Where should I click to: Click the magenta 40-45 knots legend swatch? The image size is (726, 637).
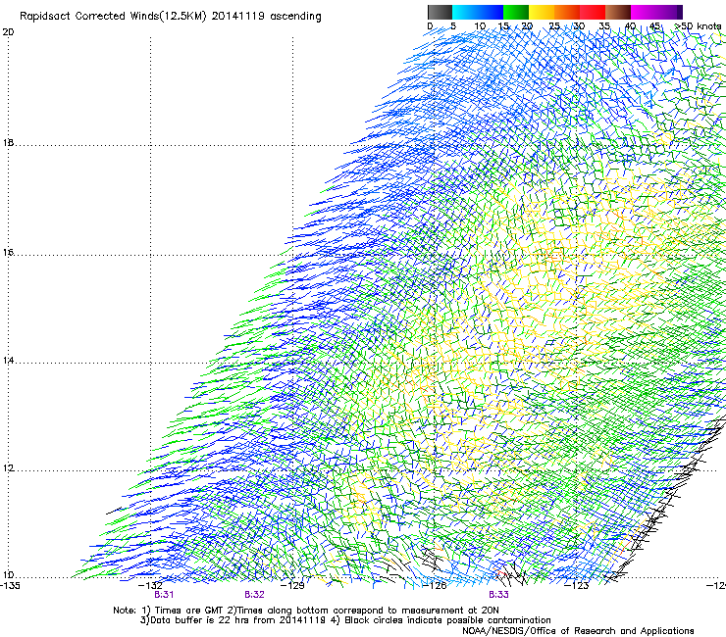pyautogui.click(x=644, y=12)
